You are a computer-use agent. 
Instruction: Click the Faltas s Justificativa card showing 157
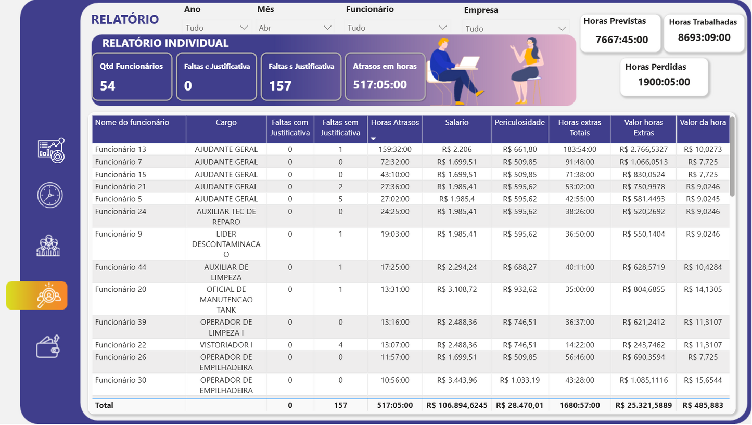pyautogui.click(x=301, y=76)
